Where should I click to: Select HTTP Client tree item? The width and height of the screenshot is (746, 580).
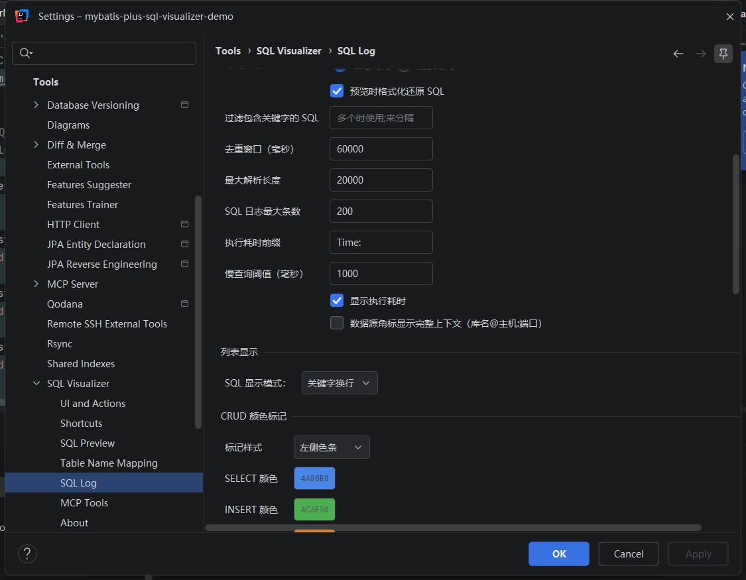(x=73, y=225)
